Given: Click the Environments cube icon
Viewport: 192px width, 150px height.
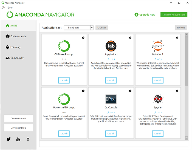Looking at the screenshot, I should point(8,36).
